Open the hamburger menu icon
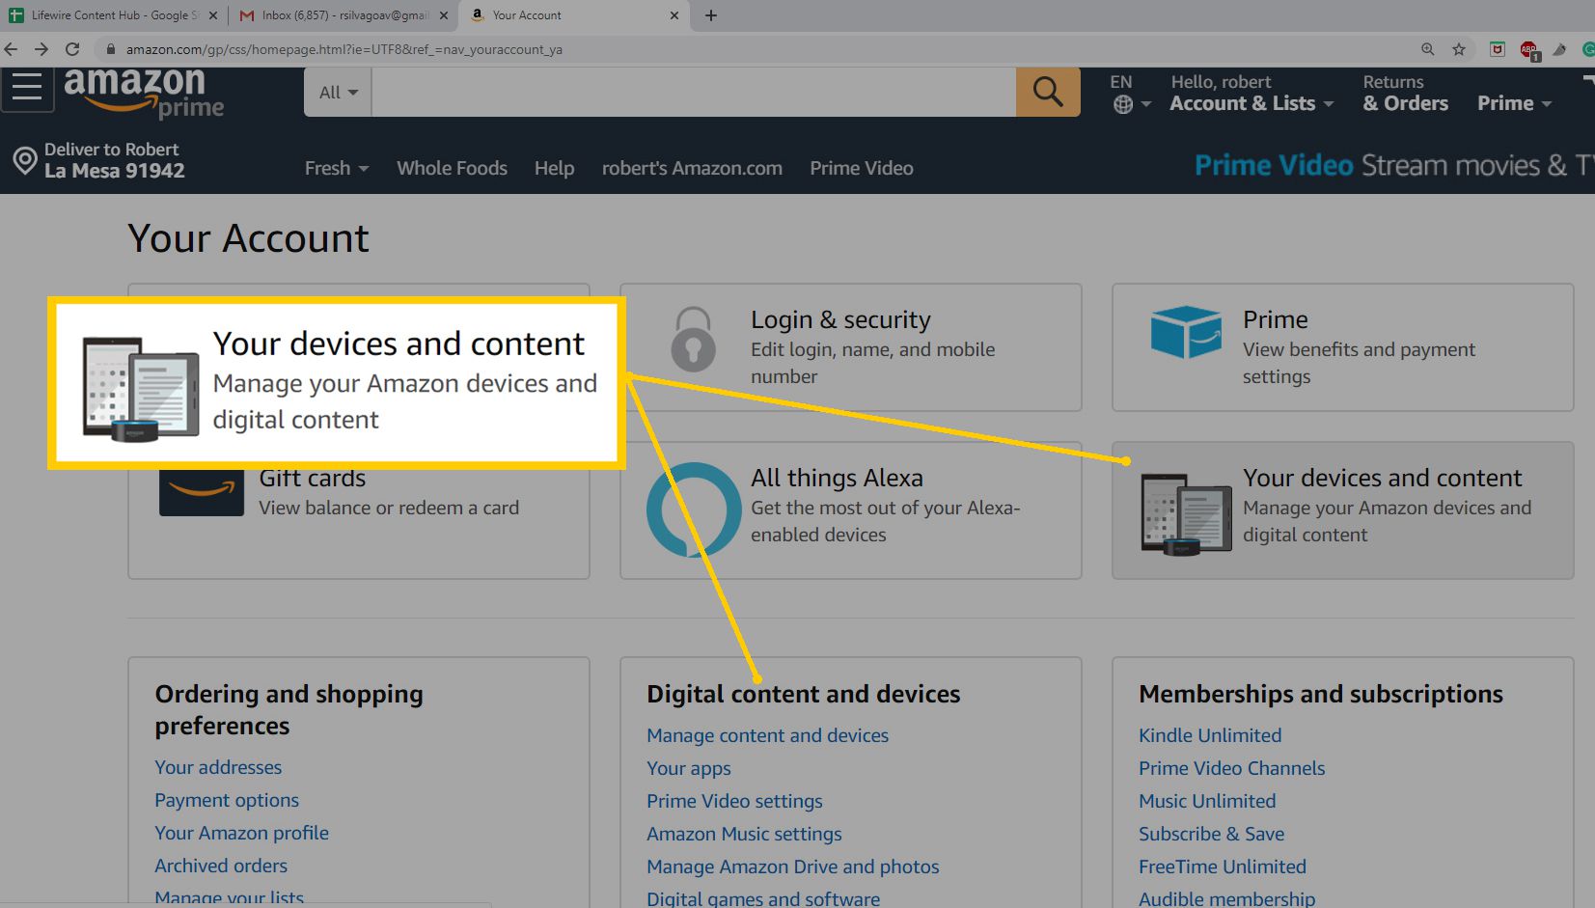Image resolution: width=1595 pixels, height=908 pixels. click(x=27, y=89)
